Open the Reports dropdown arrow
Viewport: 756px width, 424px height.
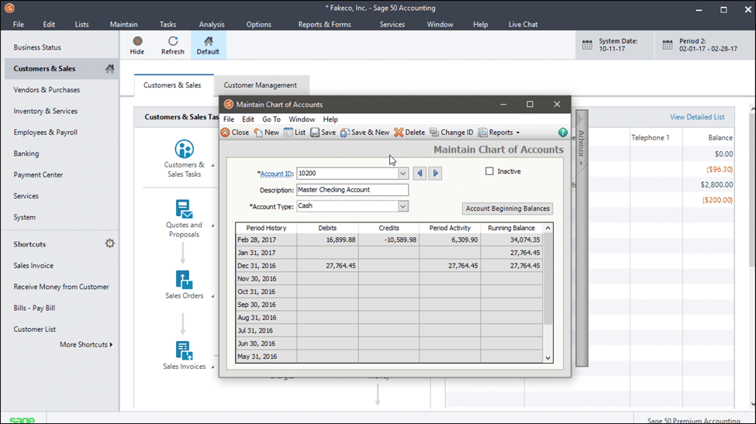click(x=518, y=133)
